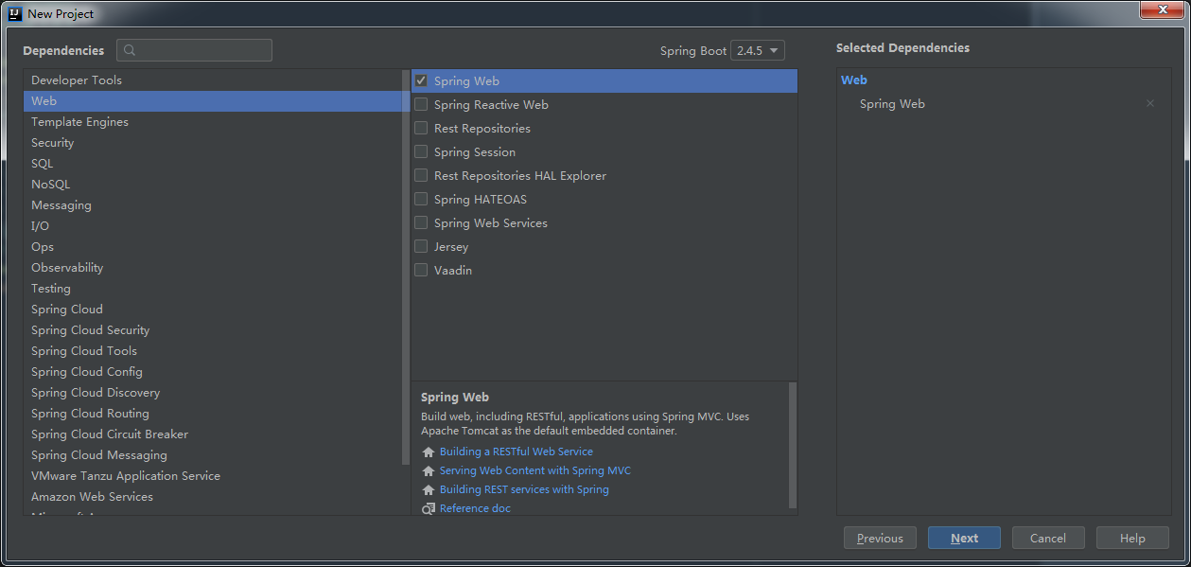Click the category list vertical scrollbar
1191x567 pixels.
(x=406, y=265)
